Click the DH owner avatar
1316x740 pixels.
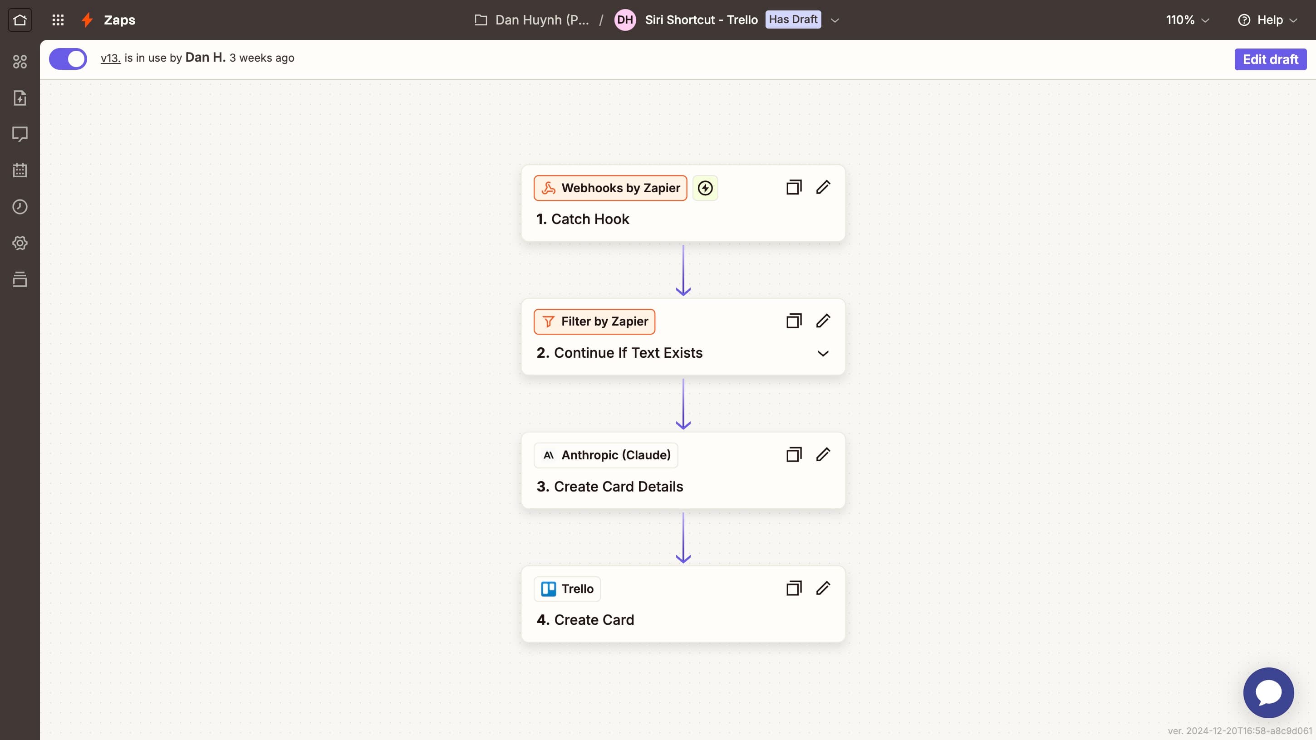coord(625,20)
